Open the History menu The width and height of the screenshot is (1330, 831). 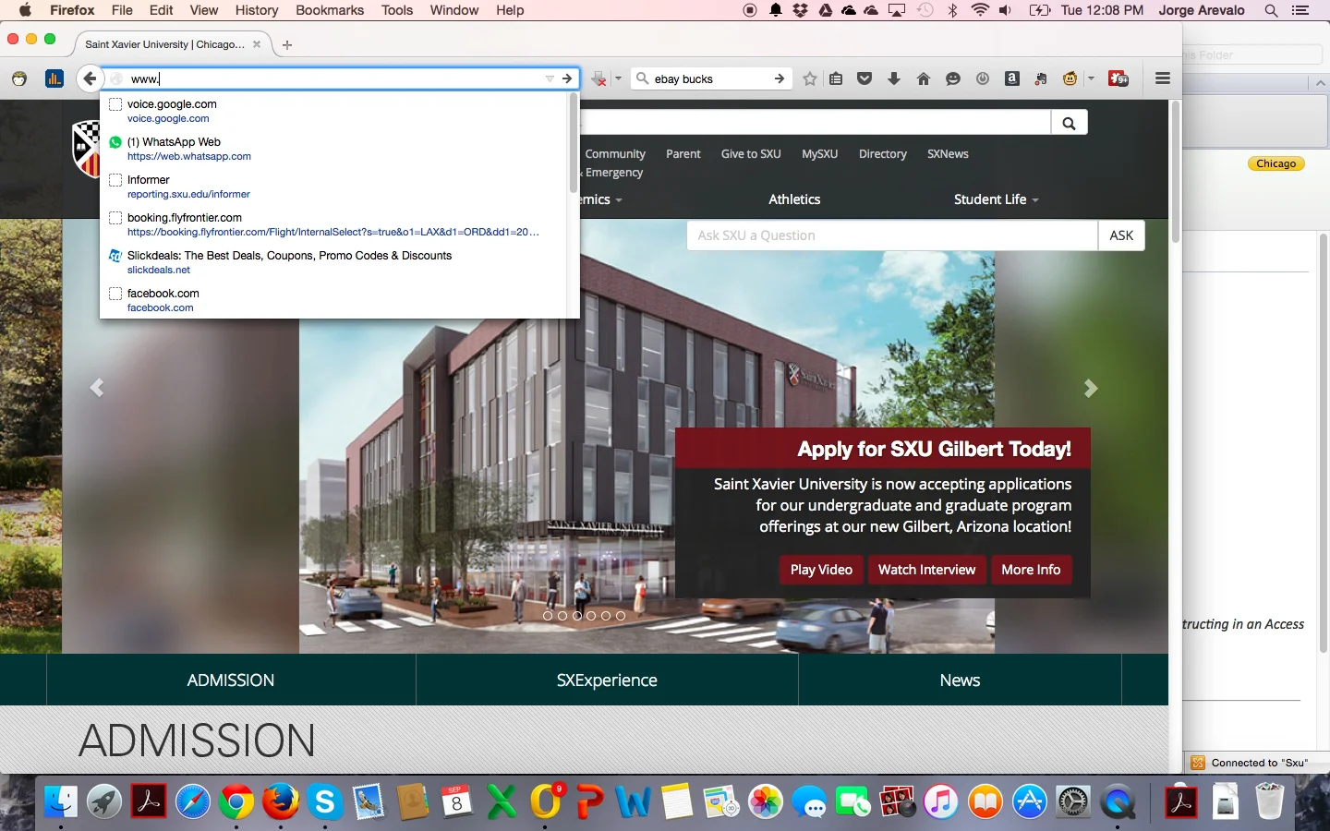(257, 10)
